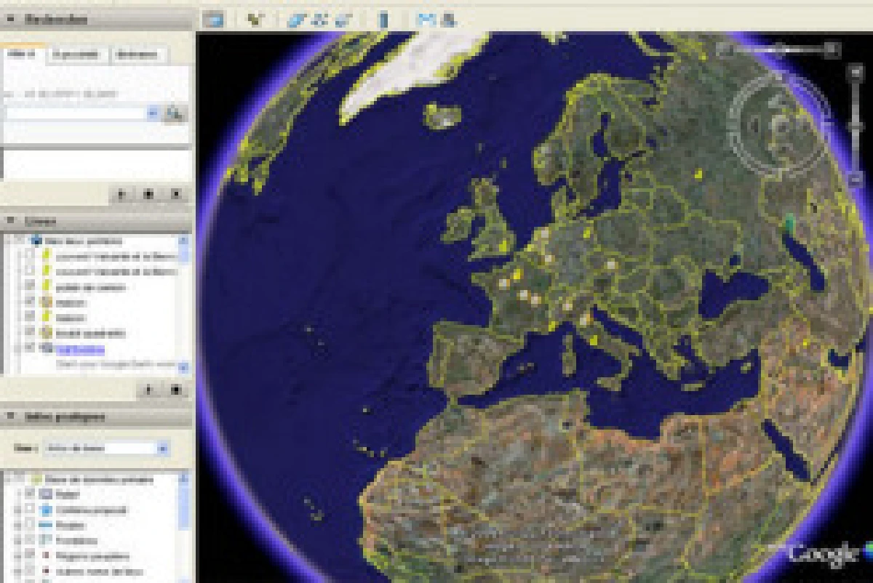Screen dimensions: 873x583
Task: Open the search history dropdown arrow
Action: (153, 113)
